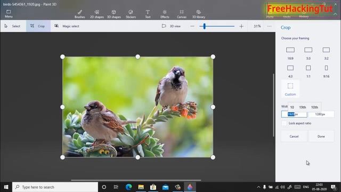Pick the '10' text suggestion
The width and height of the screenshot is (341, 192).
pyautogui.click(x=292, y=107)
